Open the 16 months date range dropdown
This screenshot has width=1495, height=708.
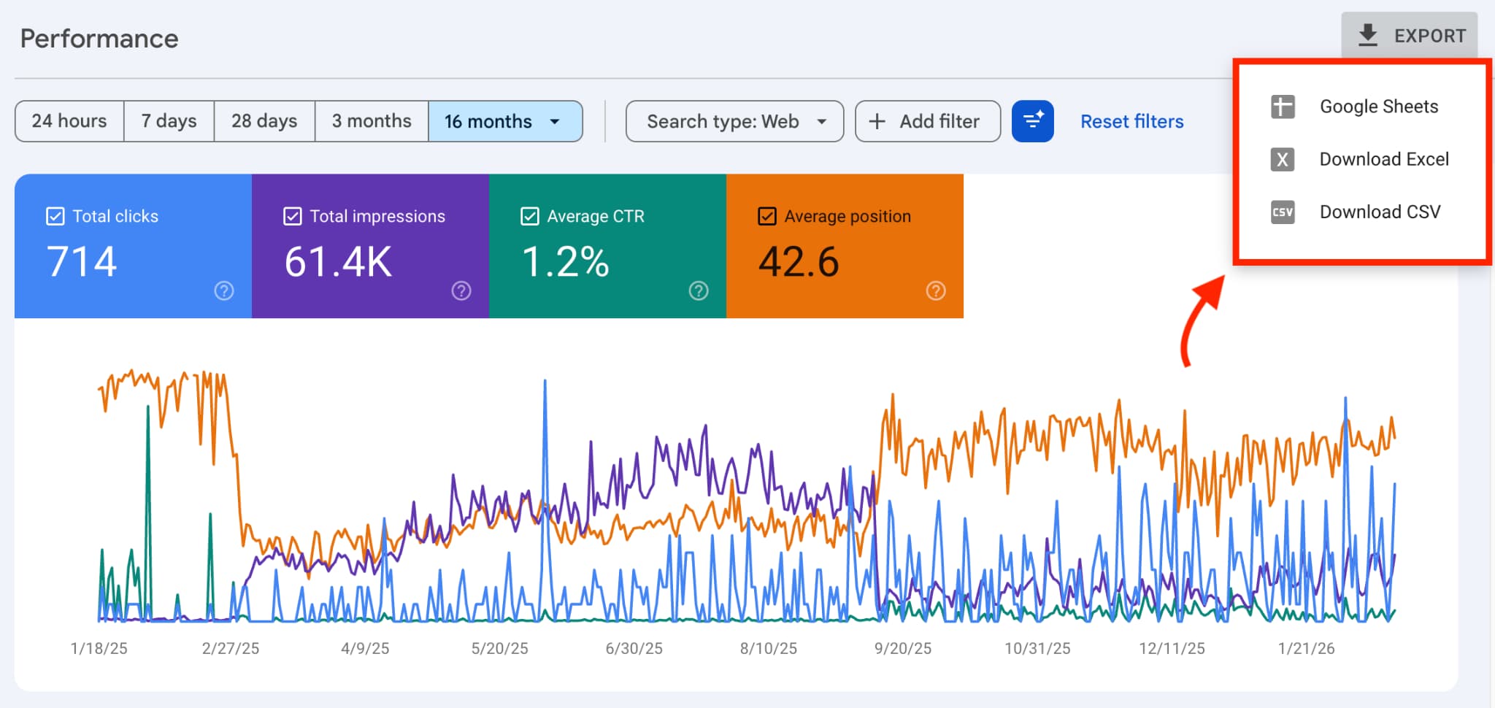pyautogui.click(x=505, y=121)
